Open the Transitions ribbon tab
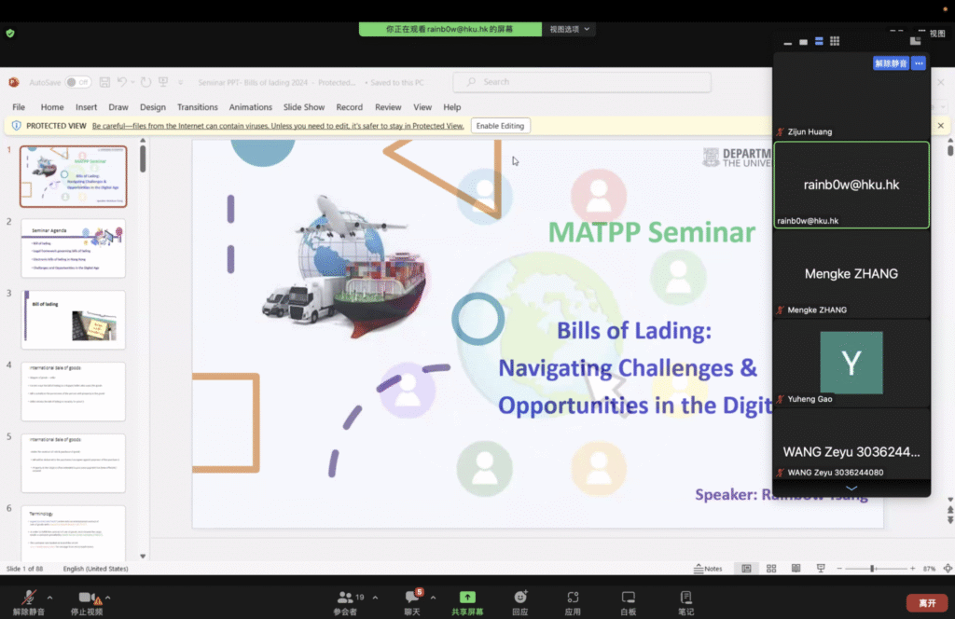 [197, 107]
